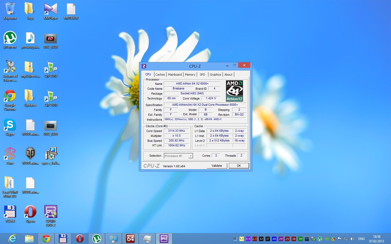Open the Opera desktop shortcut

pos(30,212)
